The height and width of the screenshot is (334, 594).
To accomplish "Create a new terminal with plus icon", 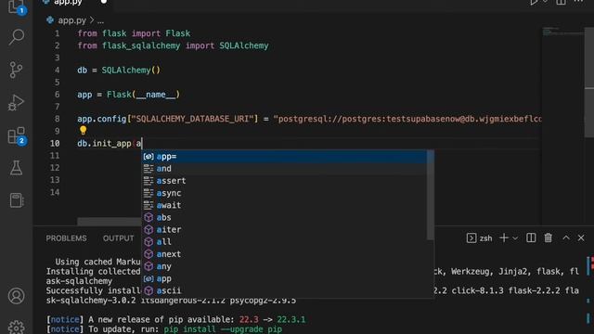I will 504,238.
